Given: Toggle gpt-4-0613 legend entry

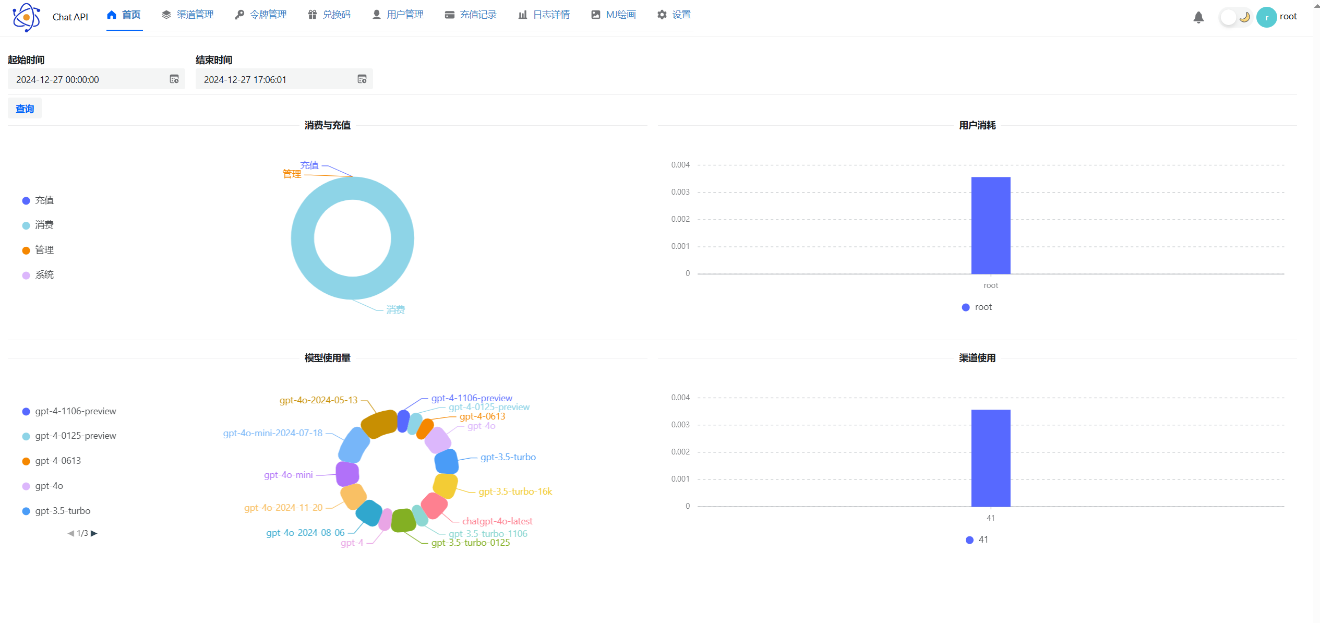Looking at the screenshot, I should click(x=52, y=461).
